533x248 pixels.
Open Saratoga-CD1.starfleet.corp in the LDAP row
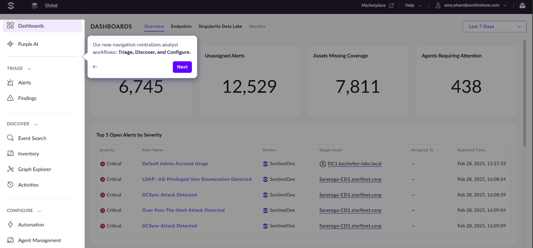pos(350,179)
